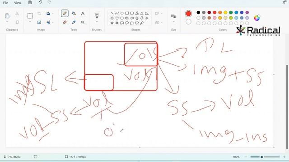Select the Color picker eyedropper
This screenshot has height=162, width=289.
[x=74, y=22]
